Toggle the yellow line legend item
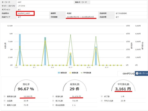Viewport: 148px width, 111px height. pyautogui.click(x=74, y=73)
